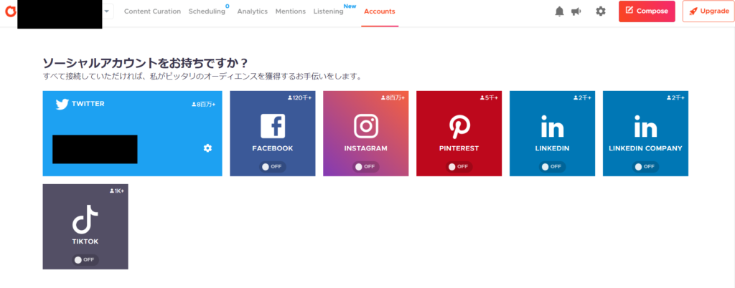Click the FACEBOOK card label

[273, 148]
